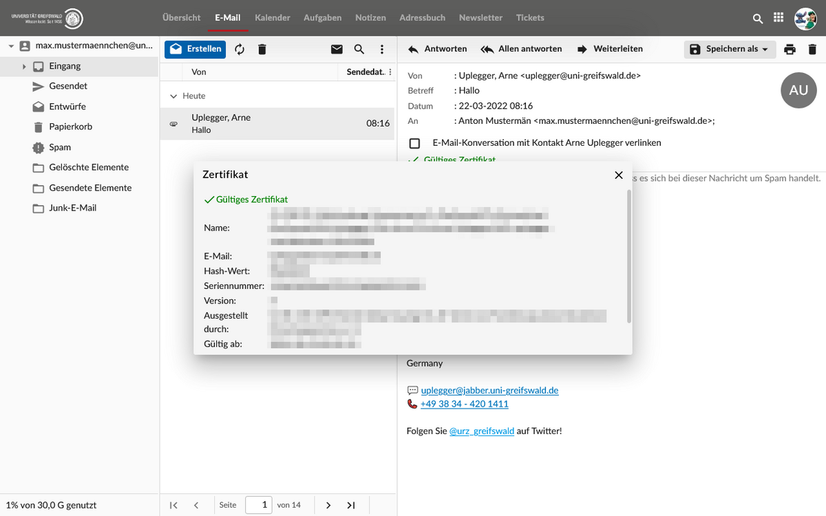Check the E-Mail-Konversation verlinken checkbox
This screenshot has width=826, height=516.
414,143
